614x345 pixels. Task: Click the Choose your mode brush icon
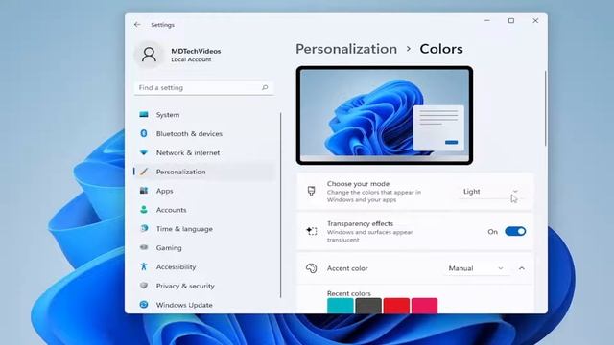[311, 192]
